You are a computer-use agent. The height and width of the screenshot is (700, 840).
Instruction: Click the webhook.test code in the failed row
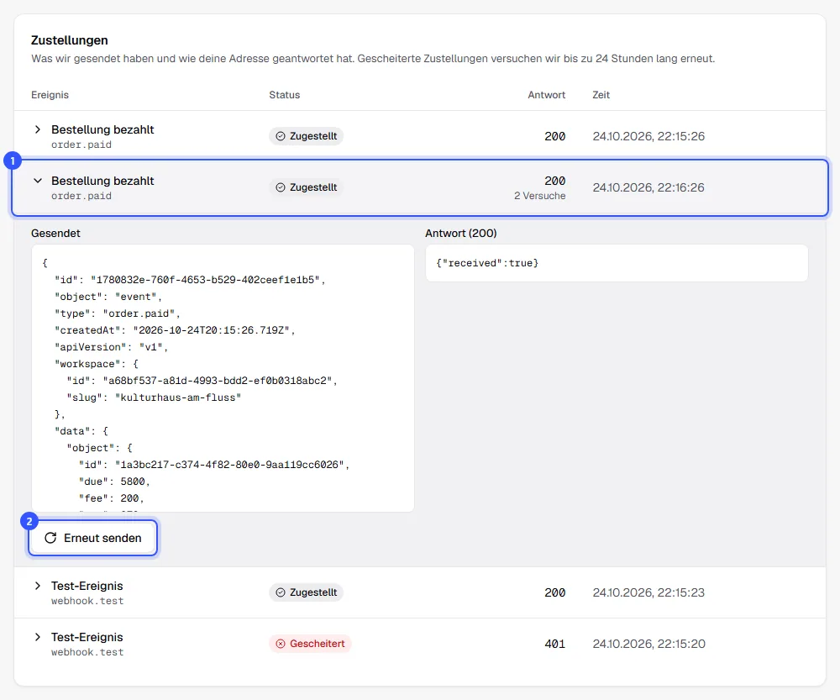87,652
